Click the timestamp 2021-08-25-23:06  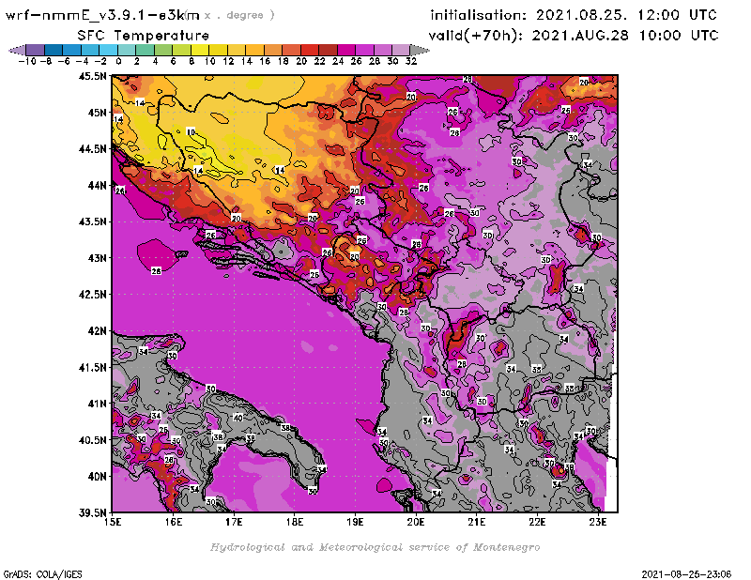pos(686,573)
